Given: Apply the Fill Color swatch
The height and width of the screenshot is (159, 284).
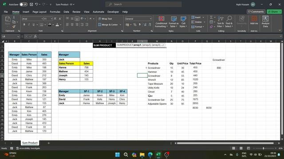Looking at the screenshot, I should click(50, 25).
